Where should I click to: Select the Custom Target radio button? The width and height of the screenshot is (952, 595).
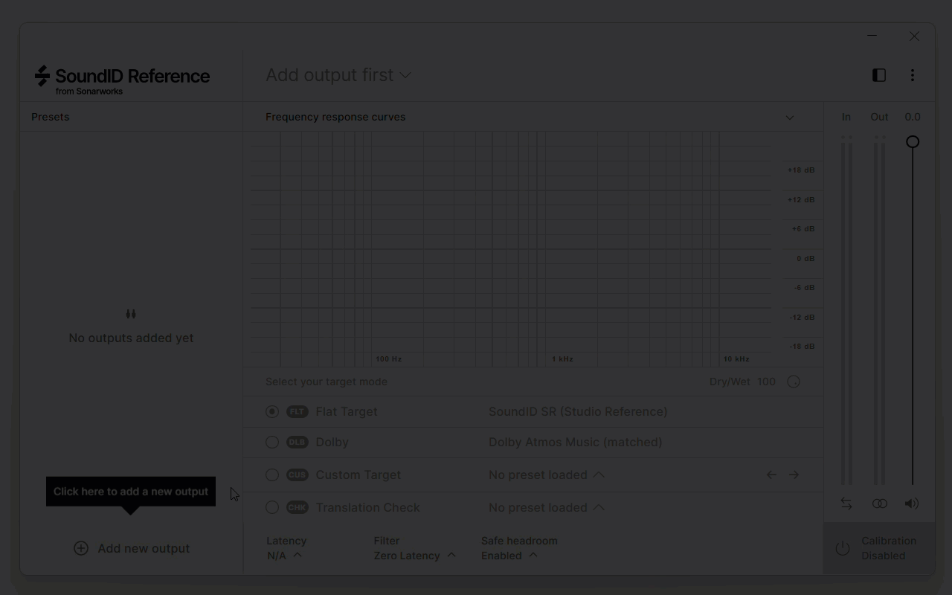pos(272,475)
